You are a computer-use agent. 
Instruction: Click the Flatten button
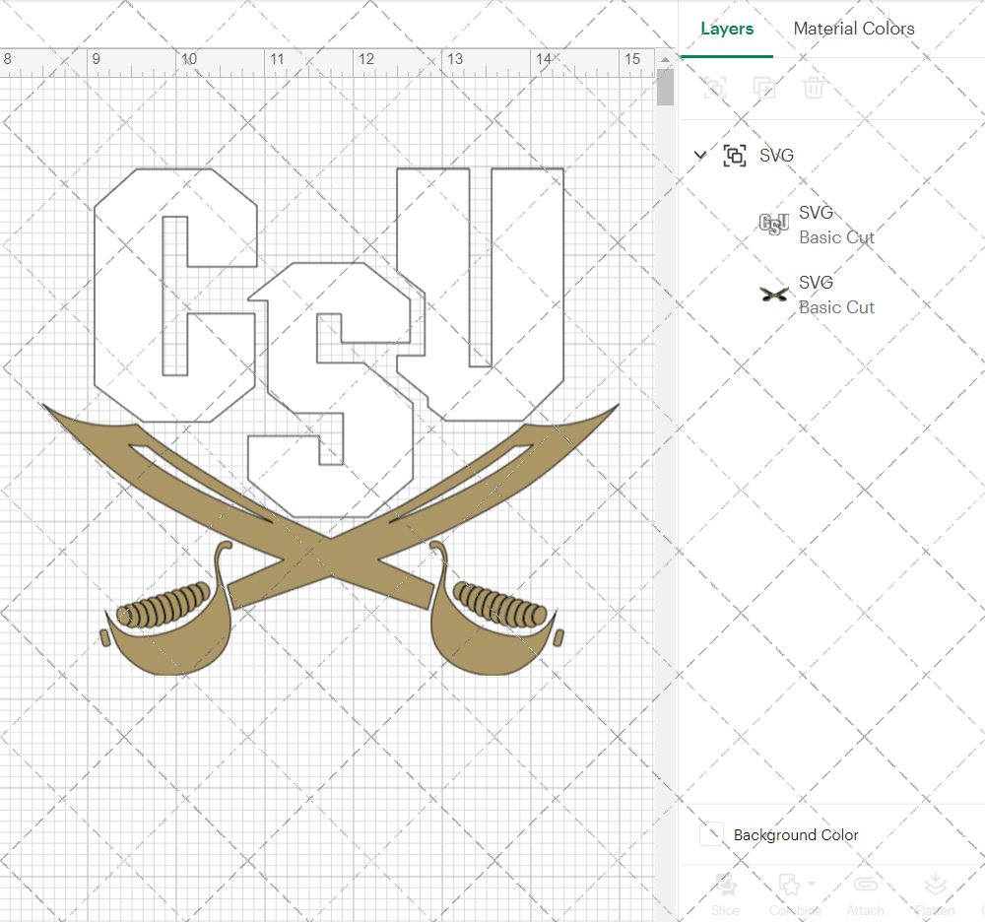pos(936,894)
